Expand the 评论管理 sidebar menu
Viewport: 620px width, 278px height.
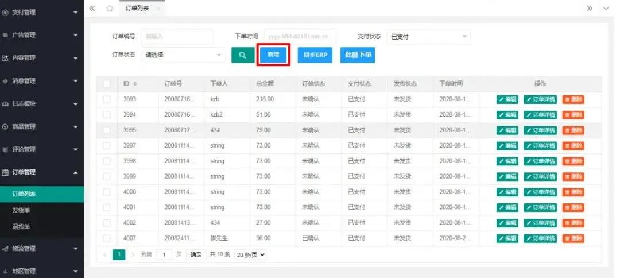[x=42, y=150]
